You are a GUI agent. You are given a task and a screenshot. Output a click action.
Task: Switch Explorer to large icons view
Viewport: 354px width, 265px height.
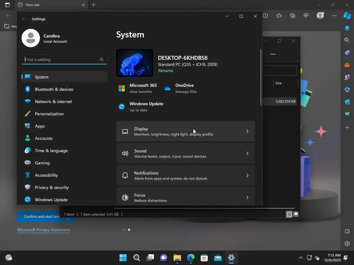pyautogui.click(x=296, y=214)
